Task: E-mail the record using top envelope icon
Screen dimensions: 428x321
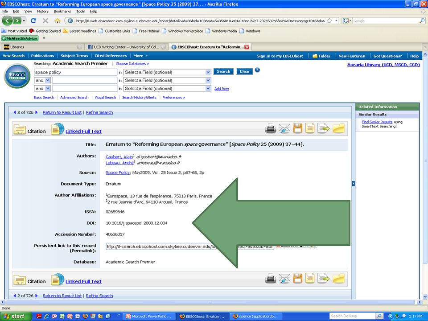Action: [284, 128]
